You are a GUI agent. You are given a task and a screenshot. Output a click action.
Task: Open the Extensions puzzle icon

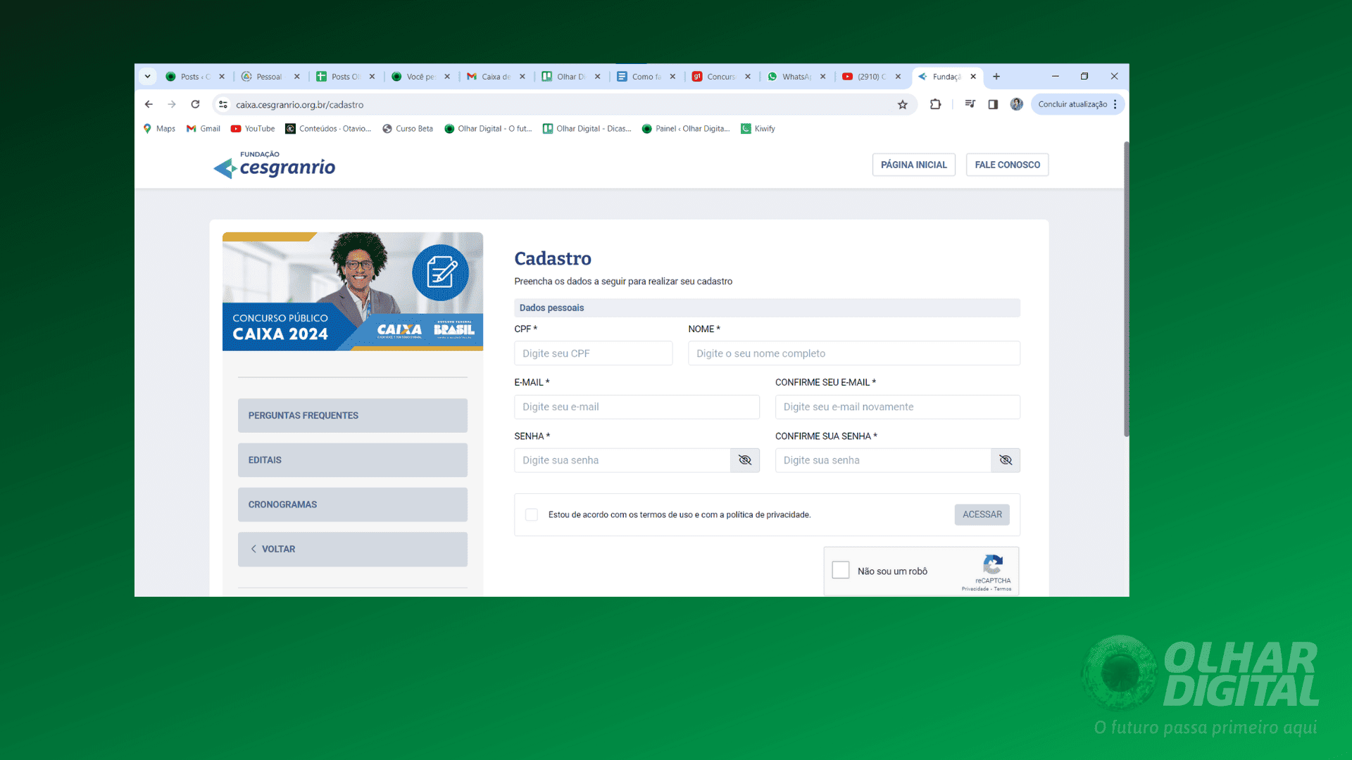pyautogui.click(x=935, y=104)
